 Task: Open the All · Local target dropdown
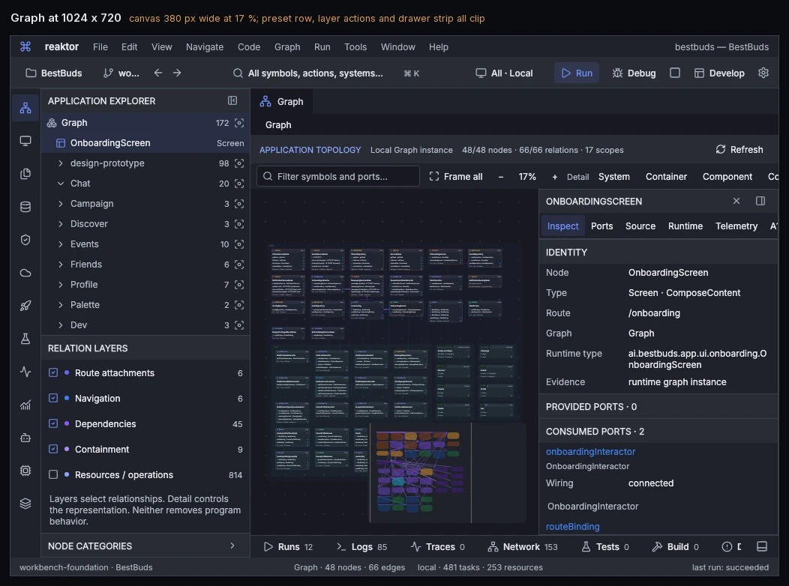point(504,73)
